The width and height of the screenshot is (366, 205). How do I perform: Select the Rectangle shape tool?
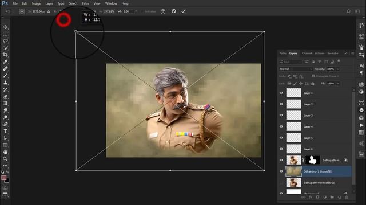click(5, 145)
